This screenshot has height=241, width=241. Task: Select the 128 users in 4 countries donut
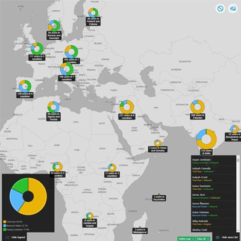pyautogui.click(x=25, y=86)
